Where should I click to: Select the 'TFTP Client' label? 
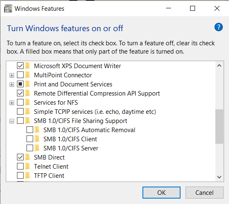click(x=49, y=176)
